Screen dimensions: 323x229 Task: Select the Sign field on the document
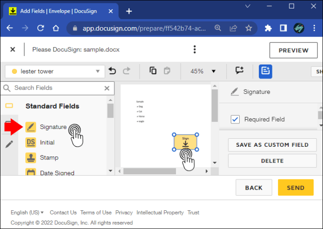click(x=185, y=142)
